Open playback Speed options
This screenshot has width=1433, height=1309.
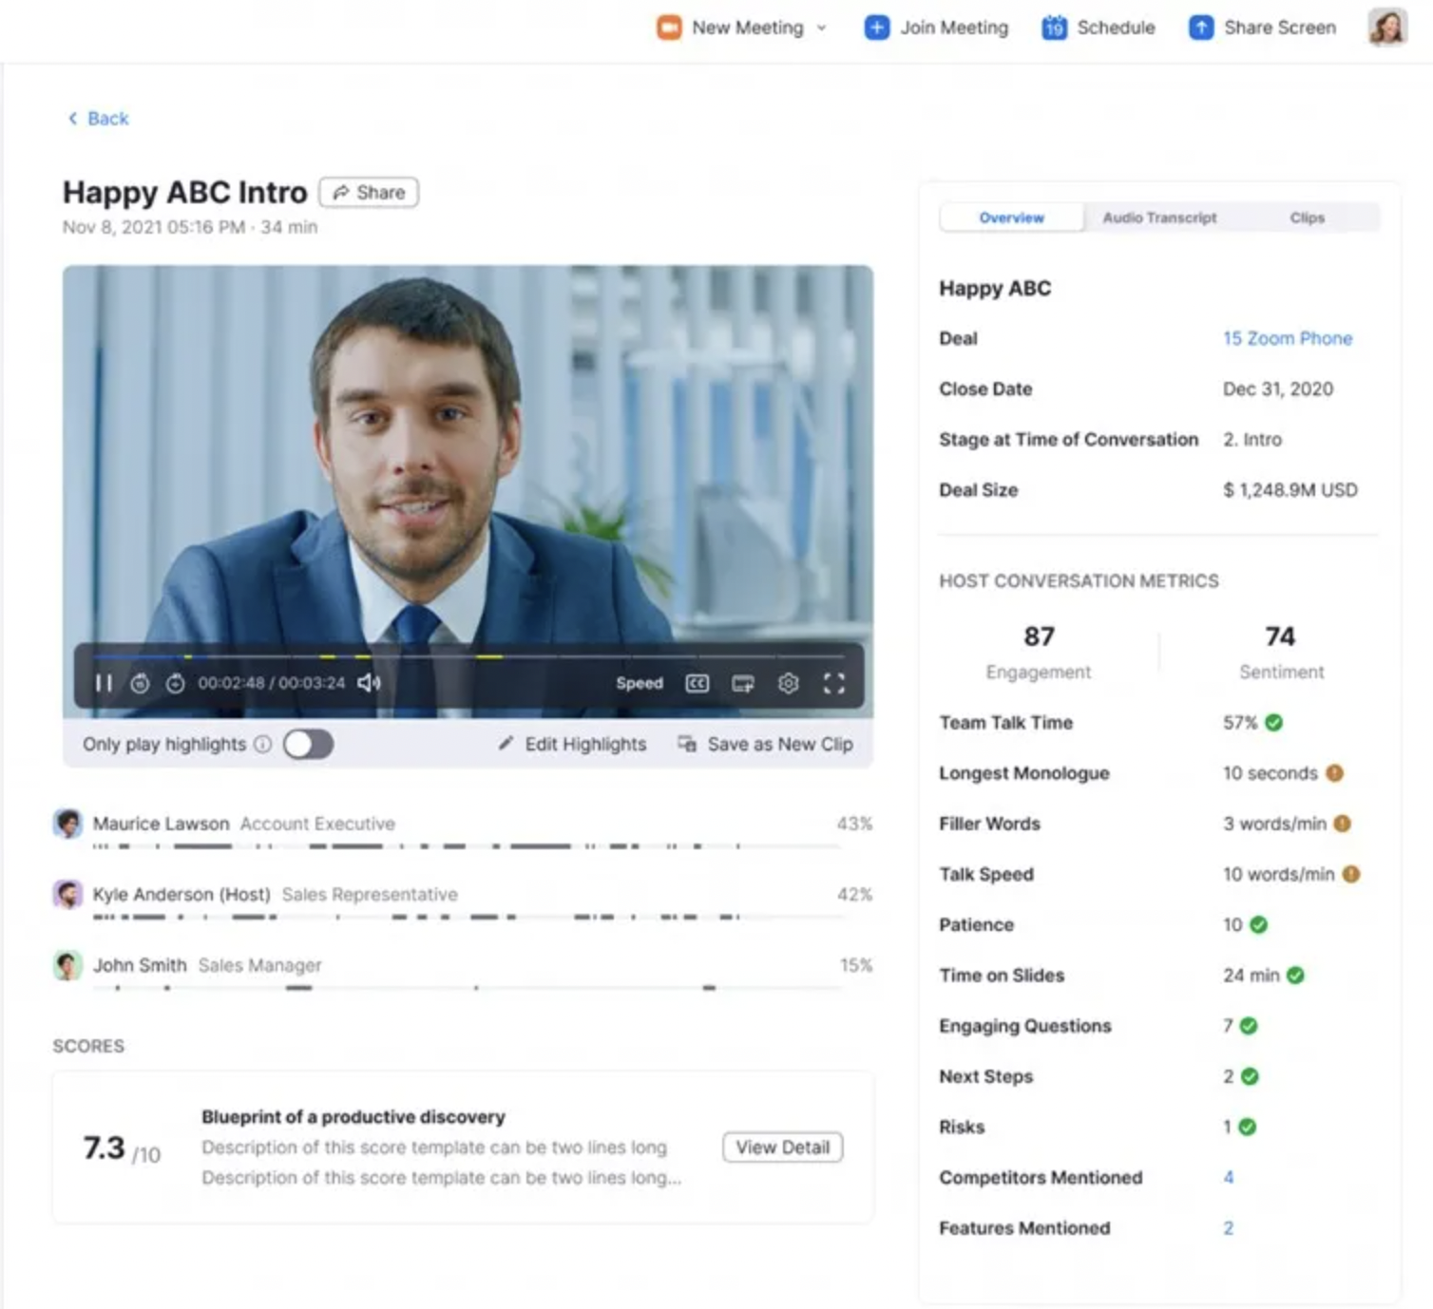[639, 683]
